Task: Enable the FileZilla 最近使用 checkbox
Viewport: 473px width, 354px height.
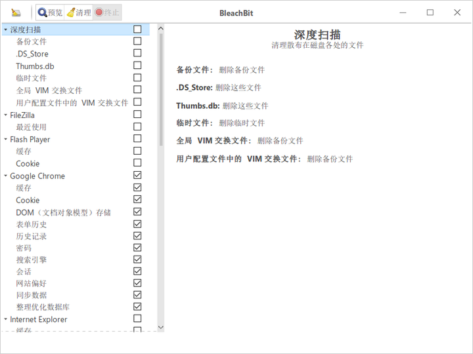Action: click(137, 127)
